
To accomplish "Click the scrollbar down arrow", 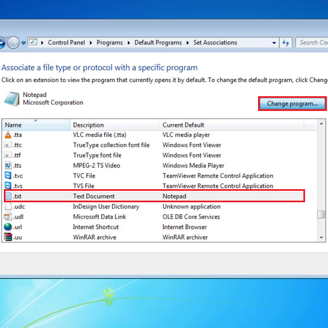I will [321, 237].
